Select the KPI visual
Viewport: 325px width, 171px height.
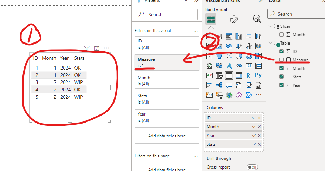(209, 75)
